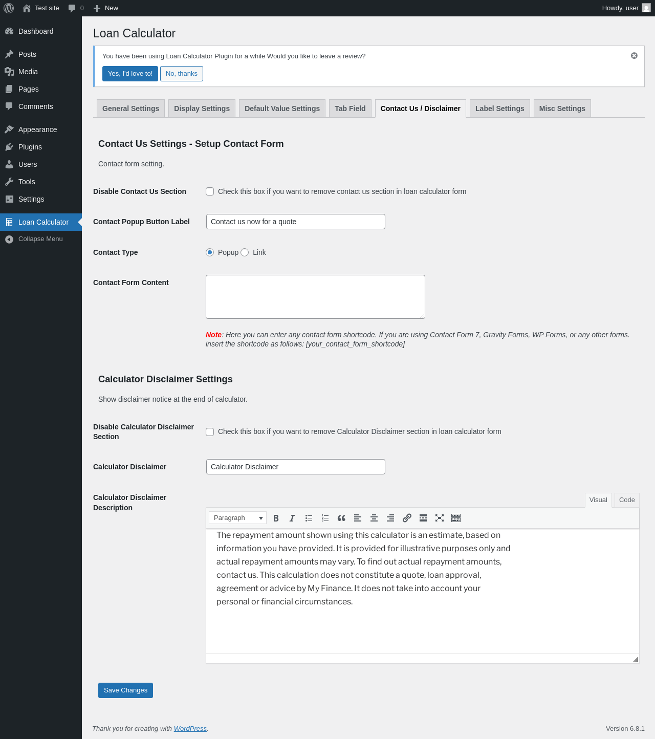Focus the Contact Popup Button Label field
This screenshot has height=739, width=655.
[x=296, y=222]
